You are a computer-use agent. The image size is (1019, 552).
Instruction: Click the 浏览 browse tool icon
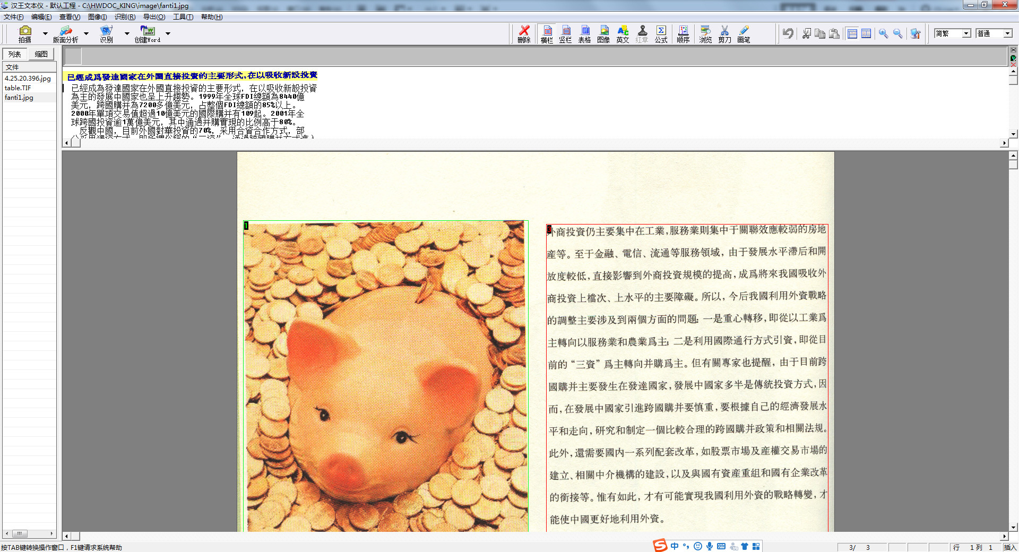[705, 33]
